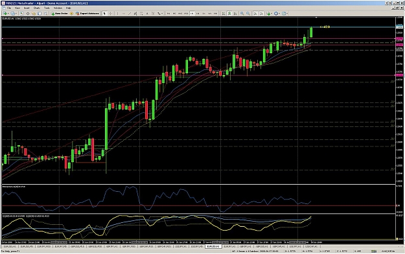The image size is (405, 254).
Task: Select the cursor arrow tool
Action: [x=104, y=14]
